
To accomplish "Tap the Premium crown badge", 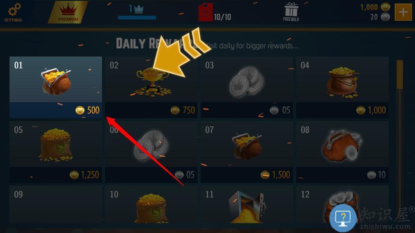I will (x=68, y=12).
